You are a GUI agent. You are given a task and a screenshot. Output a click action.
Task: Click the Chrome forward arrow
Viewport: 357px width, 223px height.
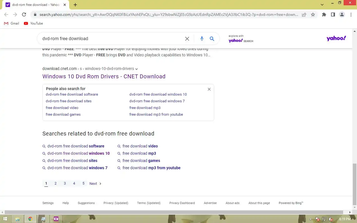pos(15,14)
